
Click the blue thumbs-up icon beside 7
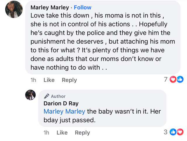coord(180,80)
